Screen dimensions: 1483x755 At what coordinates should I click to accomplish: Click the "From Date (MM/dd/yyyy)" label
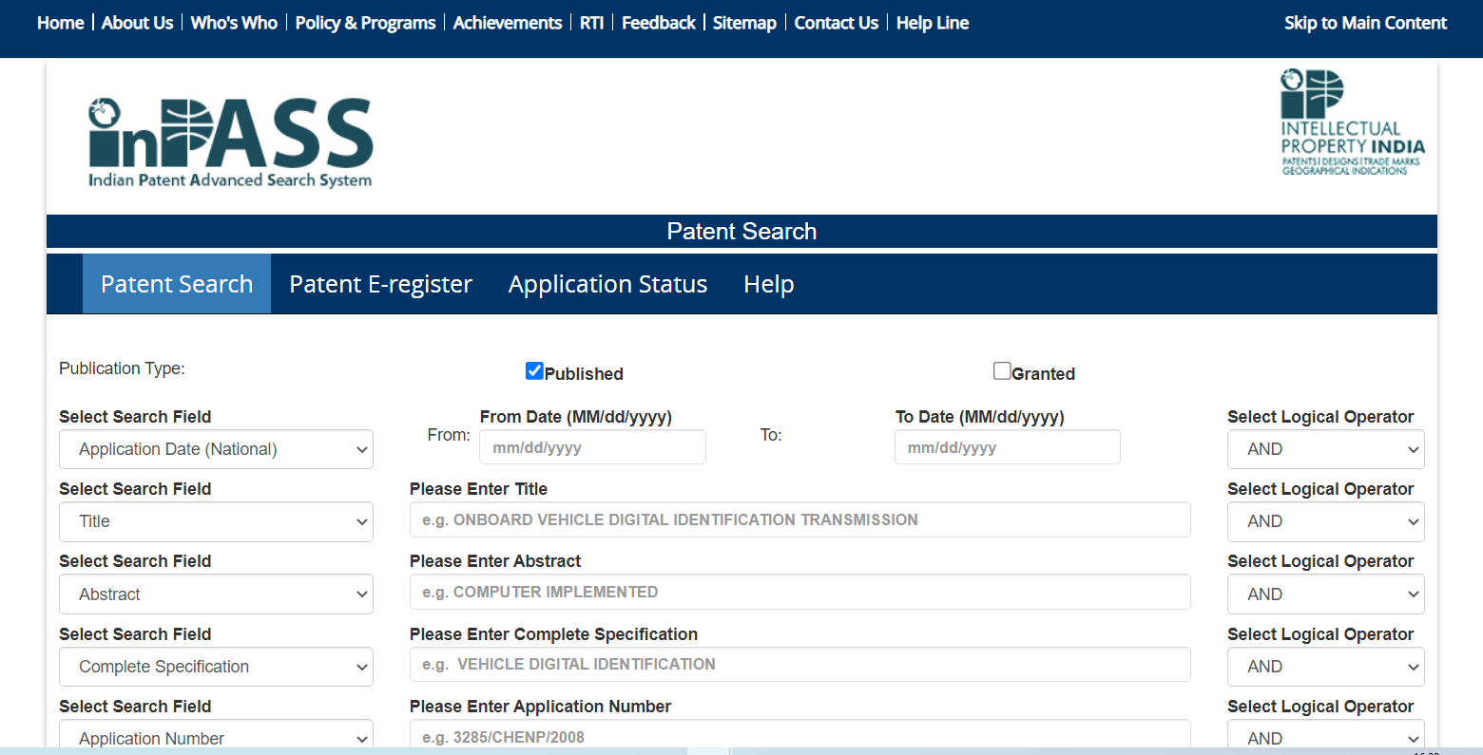(x=576, y=417)
